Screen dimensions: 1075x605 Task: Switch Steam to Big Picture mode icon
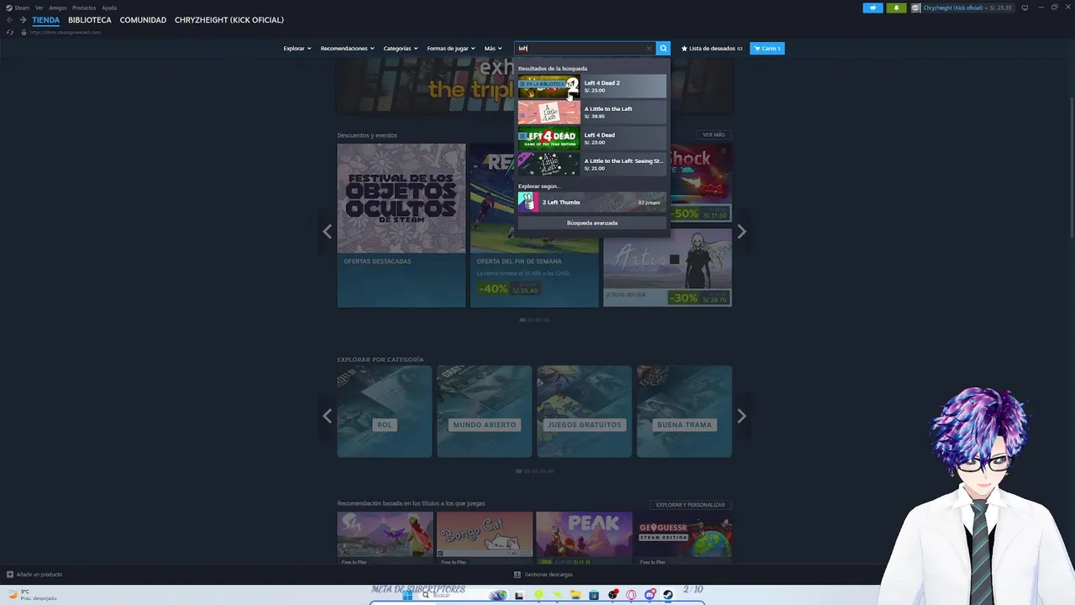click(x=1025, y=8)
